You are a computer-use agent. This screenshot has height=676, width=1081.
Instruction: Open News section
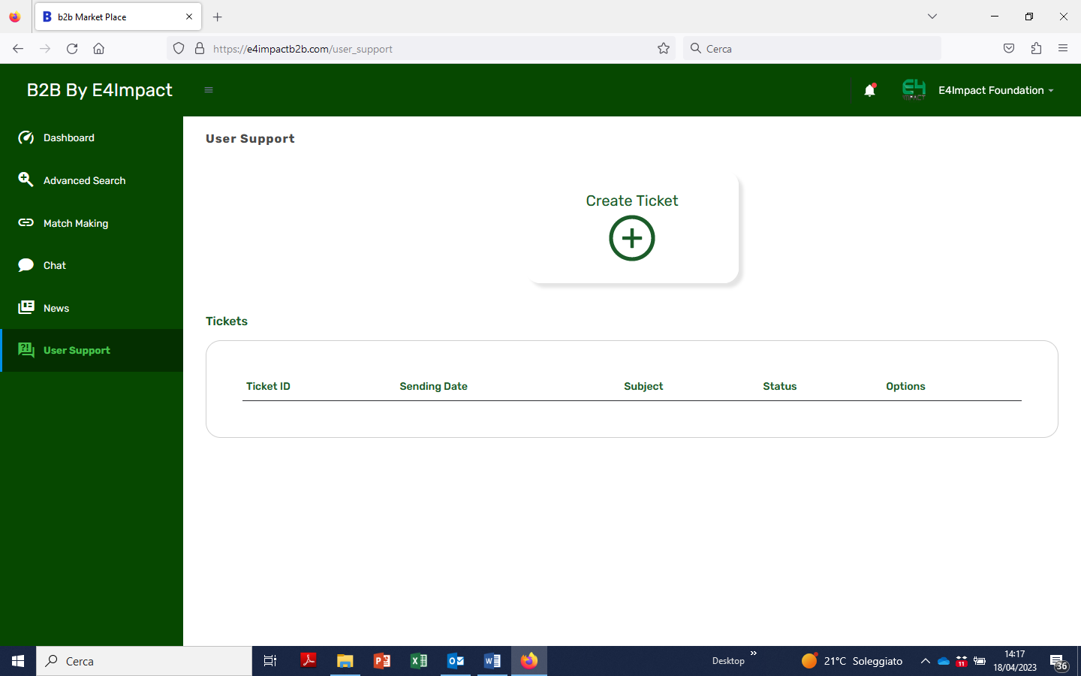[x=92, y=308]
